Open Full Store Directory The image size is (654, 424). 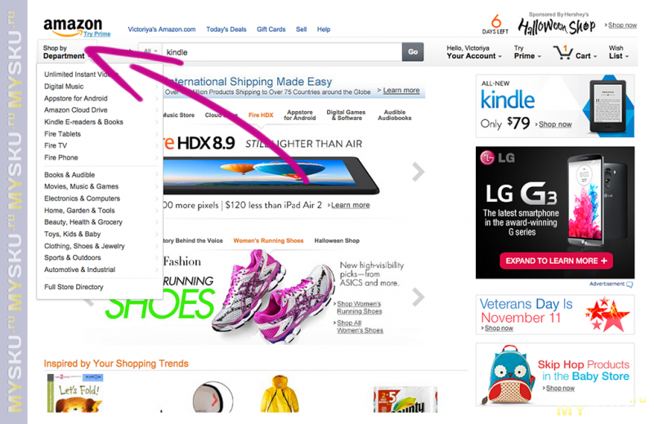click(x=74, y=287)
